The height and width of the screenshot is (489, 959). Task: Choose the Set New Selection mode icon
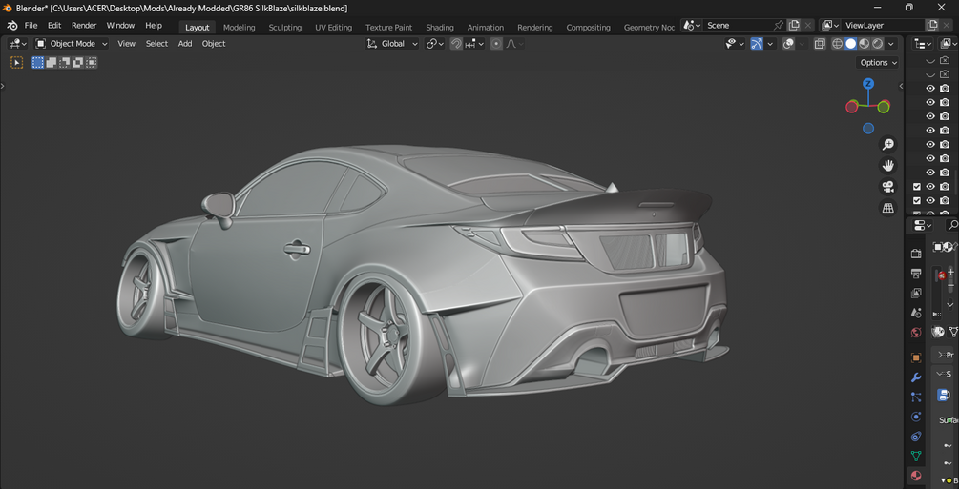click(x=38, y=62)
